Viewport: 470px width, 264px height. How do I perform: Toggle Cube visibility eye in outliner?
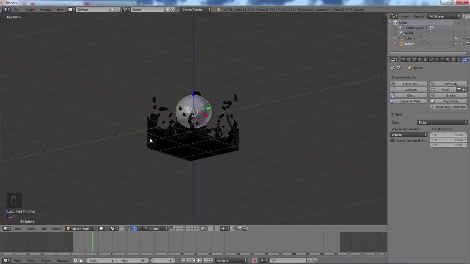click(x=456, y=38)
